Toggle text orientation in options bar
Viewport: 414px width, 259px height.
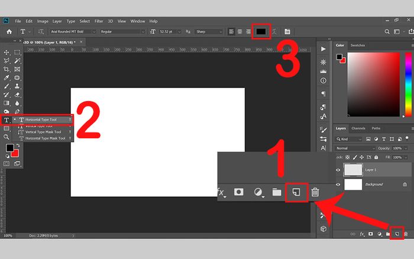click(41, 32)
